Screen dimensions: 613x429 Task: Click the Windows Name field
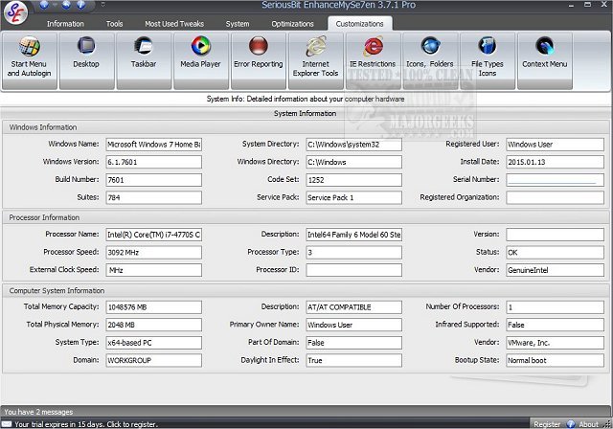click(153, 145)
